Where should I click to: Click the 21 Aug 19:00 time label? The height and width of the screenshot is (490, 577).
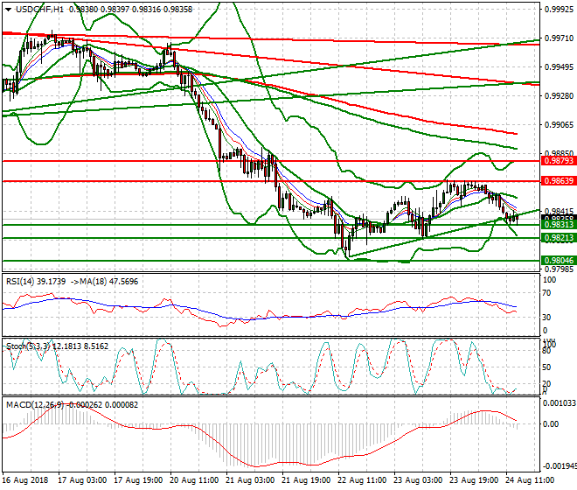tap(306, 480)
